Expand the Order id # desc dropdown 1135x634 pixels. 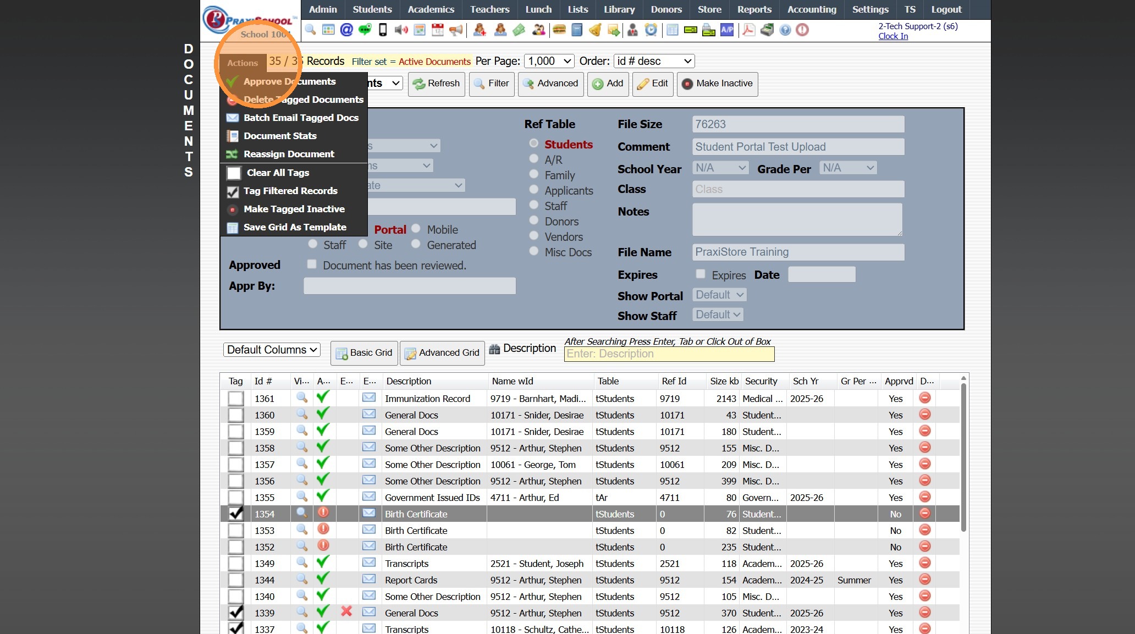654,61
